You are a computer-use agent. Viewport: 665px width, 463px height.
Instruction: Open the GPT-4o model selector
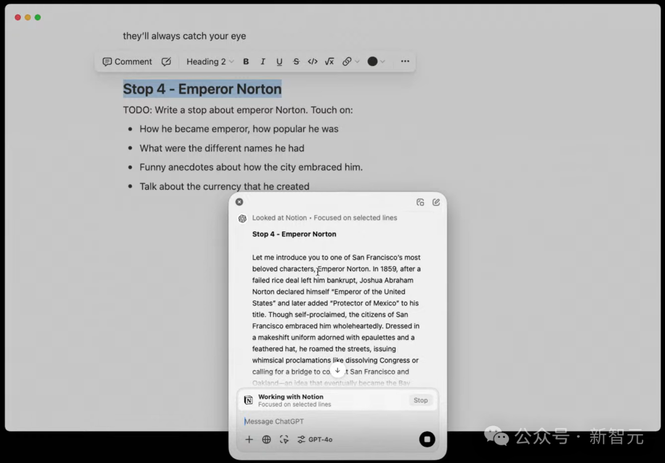[x=315, y=440]
